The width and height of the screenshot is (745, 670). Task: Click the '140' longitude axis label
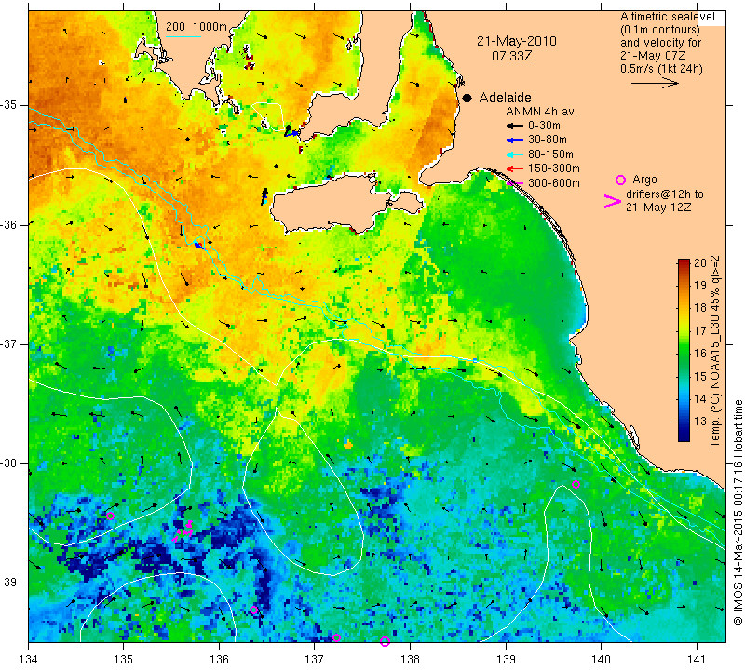tap(601, 660)
